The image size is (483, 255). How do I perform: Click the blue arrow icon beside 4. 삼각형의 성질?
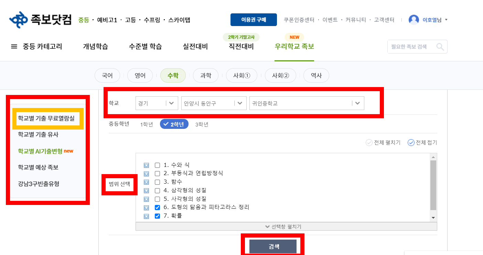147,191
